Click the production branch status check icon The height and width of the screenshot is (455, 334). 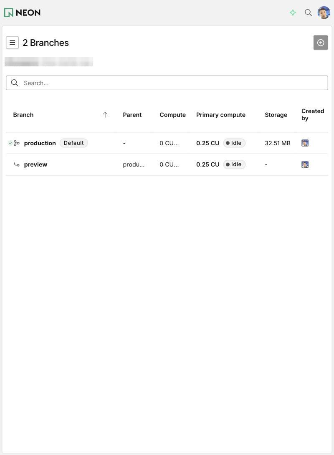click(10, 143)
